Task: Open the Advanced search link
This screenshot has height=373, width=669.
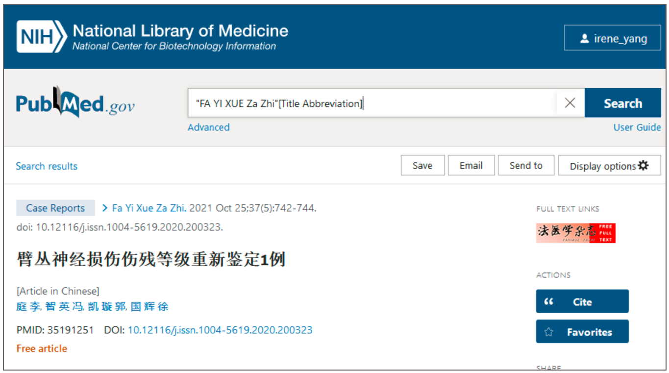Action: tap(209, 127)
